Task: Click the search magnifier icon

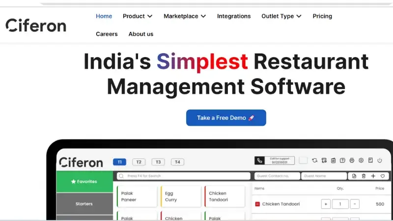Action: pyautogui.click(x=121, y=176)
